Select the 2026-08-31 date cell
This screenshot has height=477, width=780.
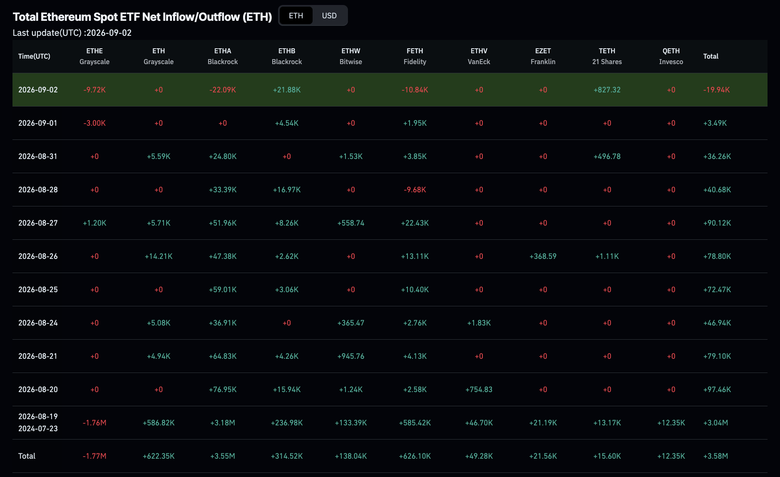38,157
